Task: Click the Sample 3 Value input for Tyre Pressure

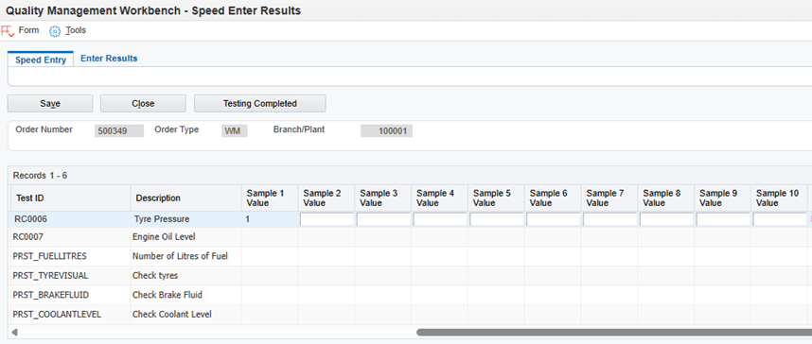Action: [x=383, y=219]
